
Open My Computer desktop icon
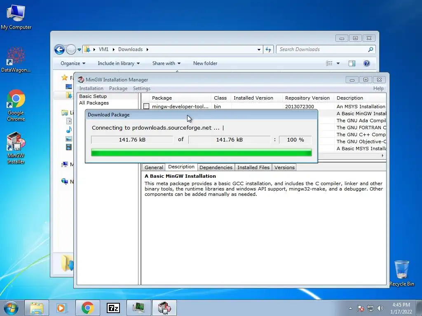coord(16,16)
